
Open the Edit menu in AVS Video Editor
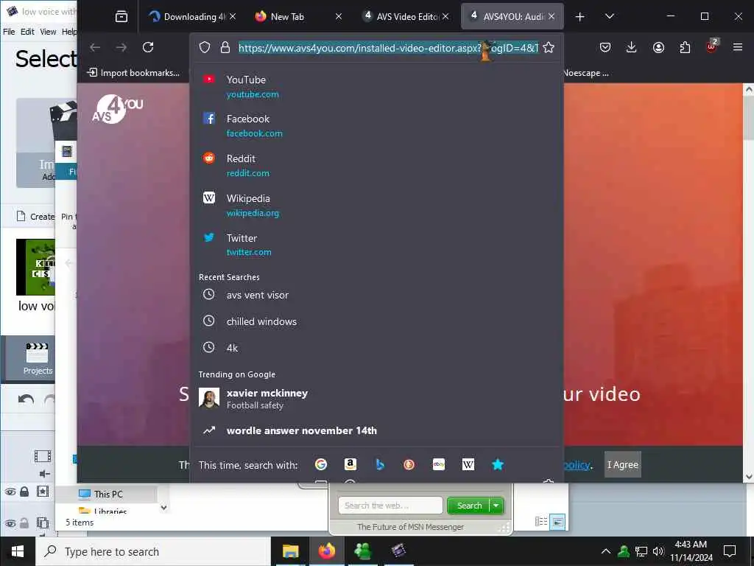pyautogui.click(x=27, y=32)
